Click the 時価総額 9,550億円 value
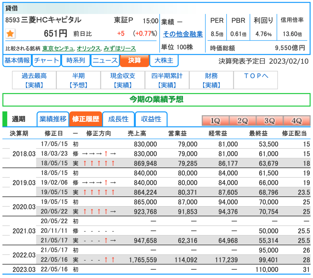 [x=290, y=48]
